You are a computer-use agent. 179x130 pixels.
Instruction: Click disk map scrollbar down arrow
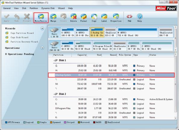[x=176, y=50]
